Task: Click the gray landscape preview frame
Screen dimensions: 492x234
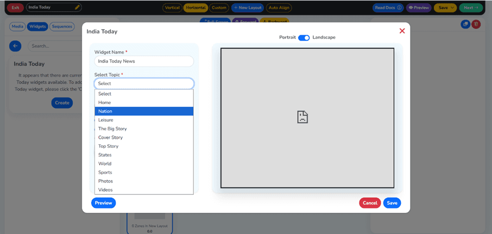Action: click(x=307, y=118)
